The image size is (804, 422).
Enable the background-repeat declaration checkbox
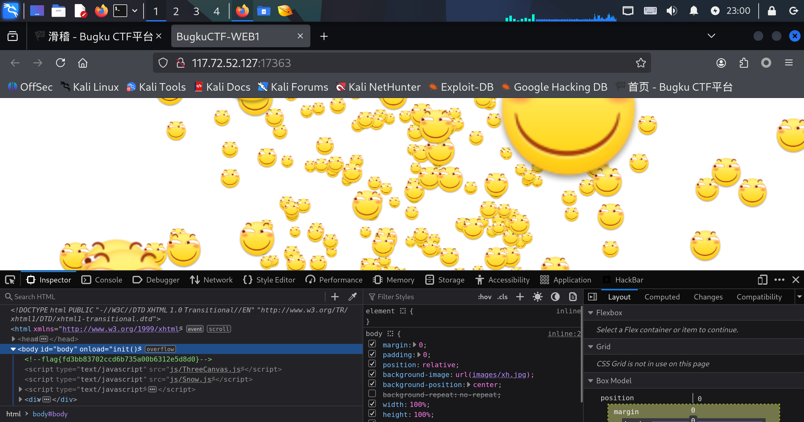pos(372,394)
